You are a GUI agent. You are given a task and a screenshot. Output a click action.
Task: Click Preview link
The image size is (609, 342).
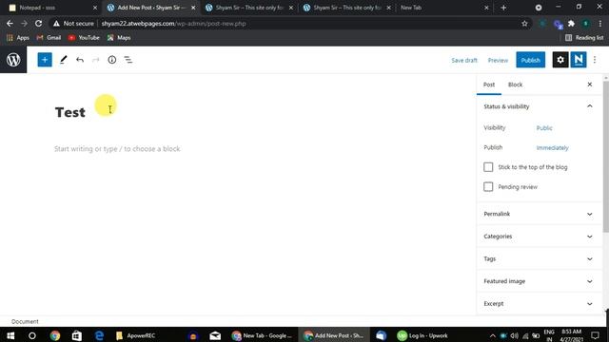(498, 60)
